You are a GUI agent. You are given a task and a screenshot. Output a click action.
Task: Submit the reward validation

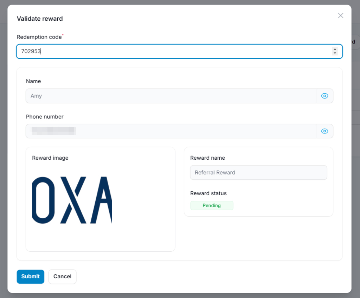[30, 277]
